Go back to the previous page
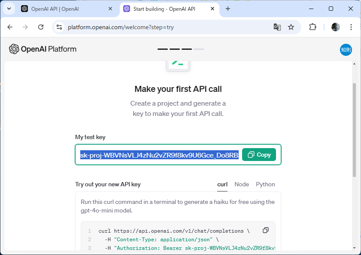 (x=10, y=27)
